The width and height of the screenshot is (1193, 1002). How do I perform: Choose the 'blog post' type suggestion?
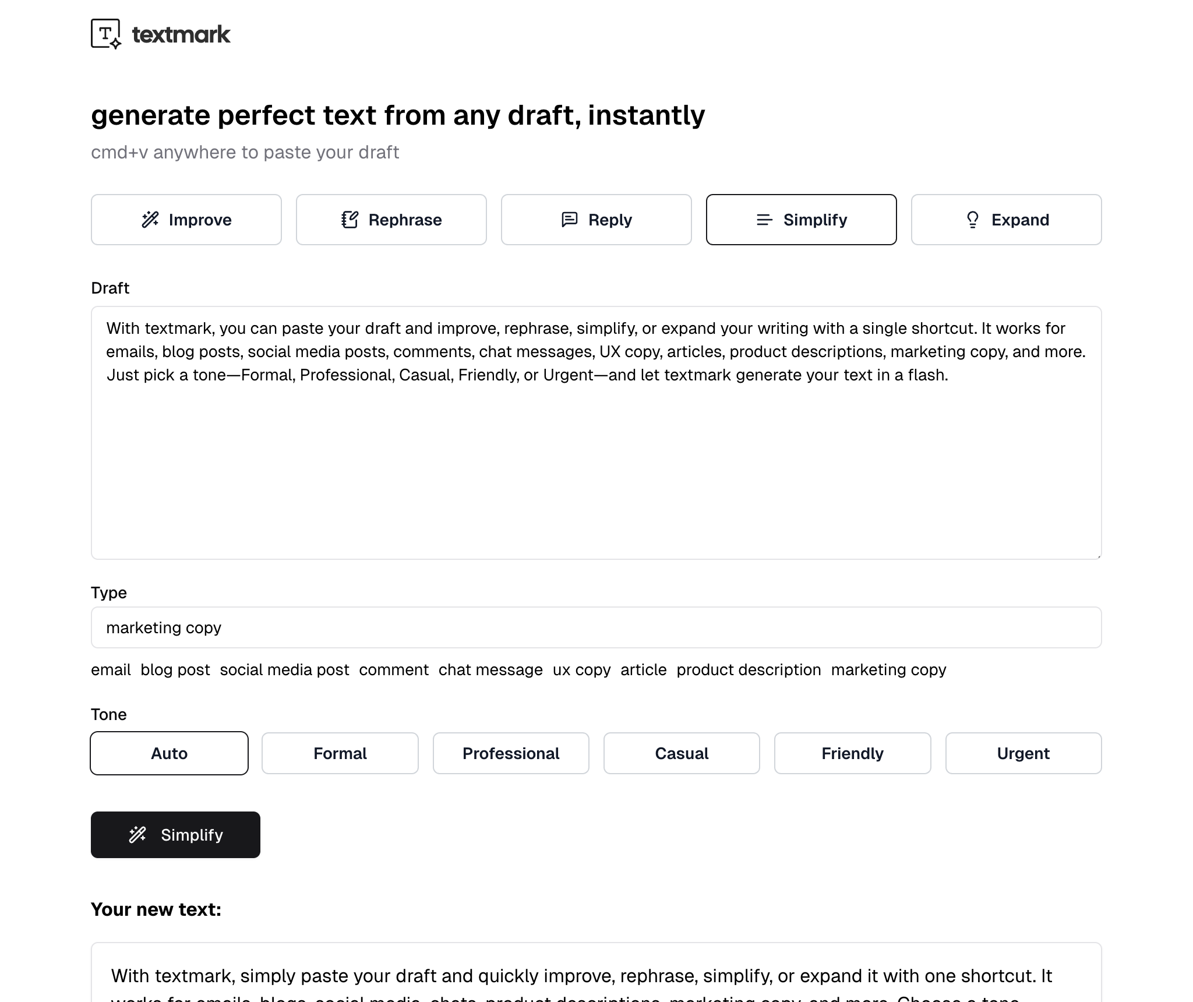point(175,670)
